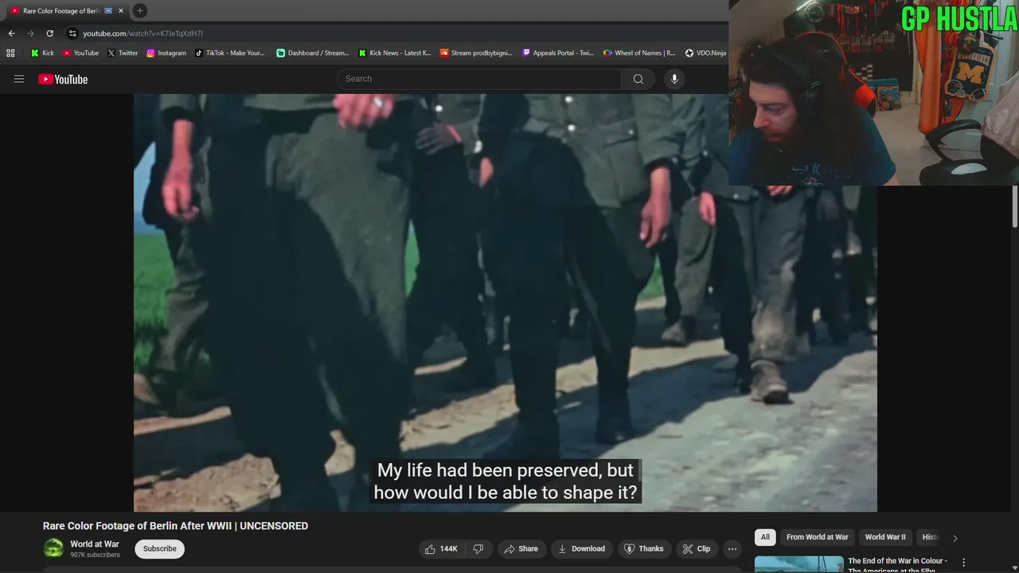Viewport: 1019px width, 573px height.
Task: Open more actions three-dot menu under video
Action: click(x=732, y=548)
